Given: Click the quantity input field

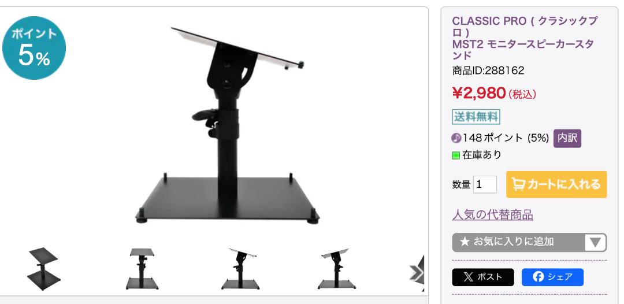Looking at the screenshot, I should [x=485, y=184].
